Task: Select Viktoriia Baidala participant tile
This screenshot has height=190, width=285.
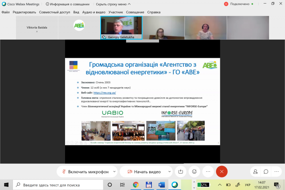Action: coord(37,28)
